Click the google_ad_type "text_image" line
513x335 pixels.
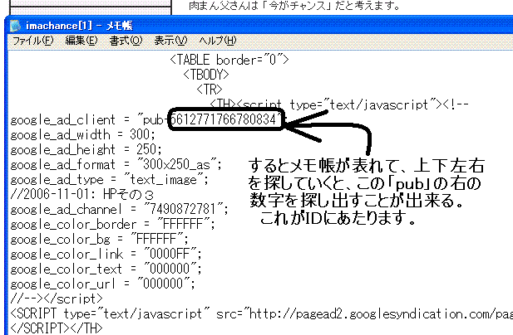click(x=109, y=179)
